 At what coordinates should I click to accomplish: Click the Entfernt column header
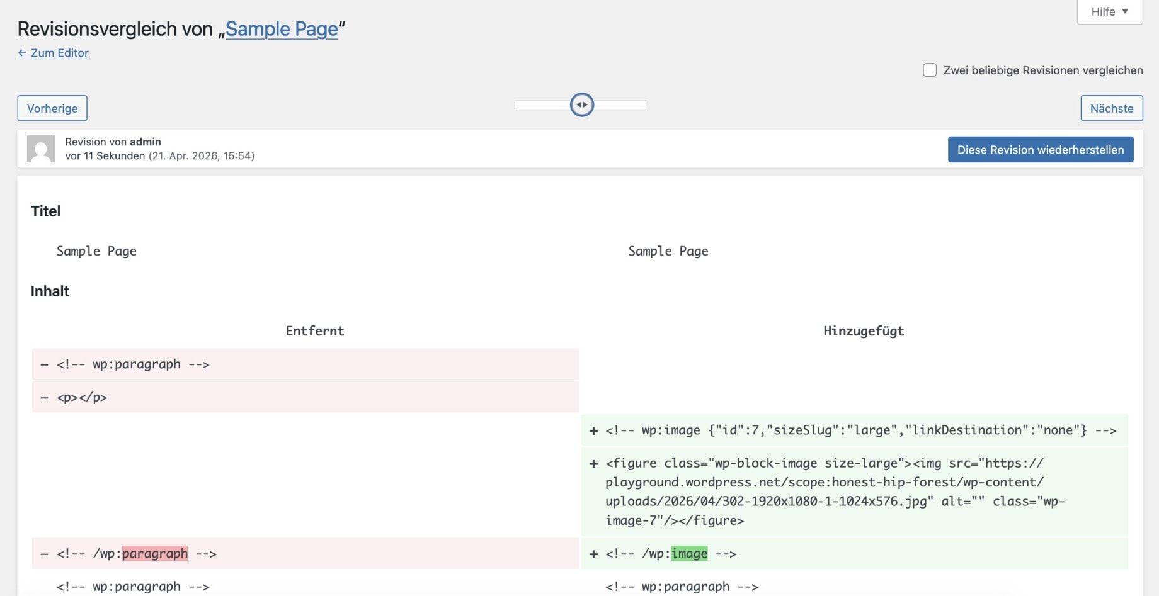point(315,331)
